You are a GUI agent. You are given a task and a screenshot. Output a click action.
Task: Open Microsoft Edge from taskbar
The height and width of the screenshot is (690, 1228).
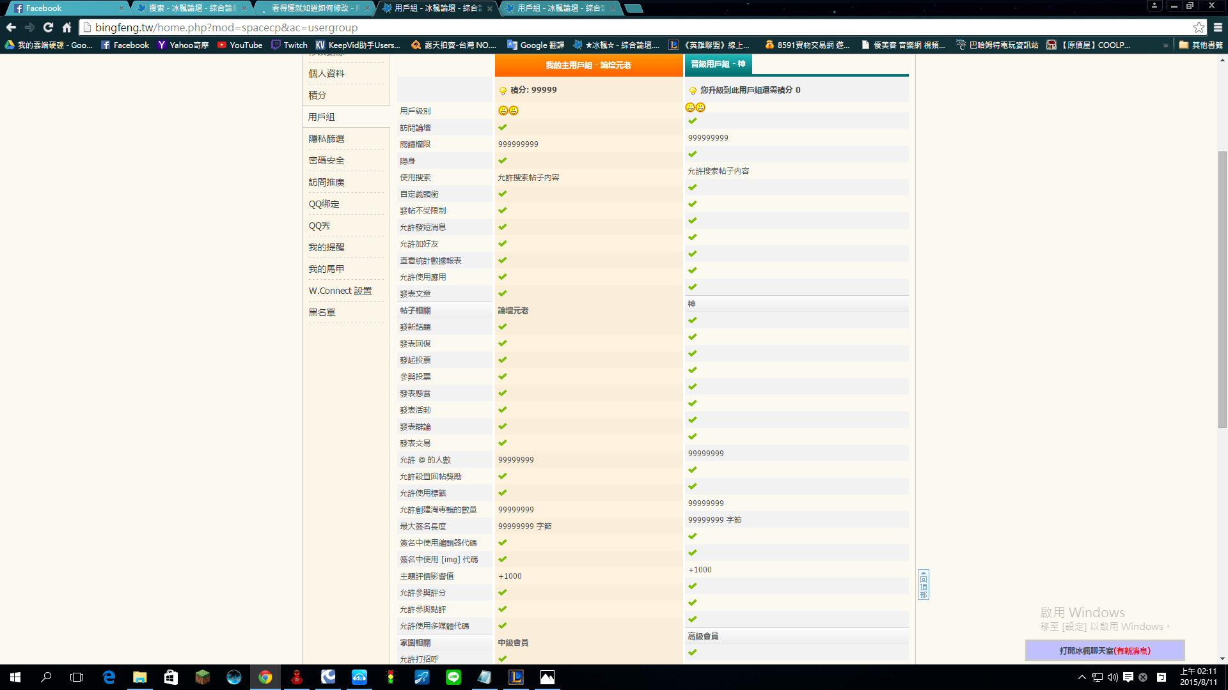pos(109,677)
